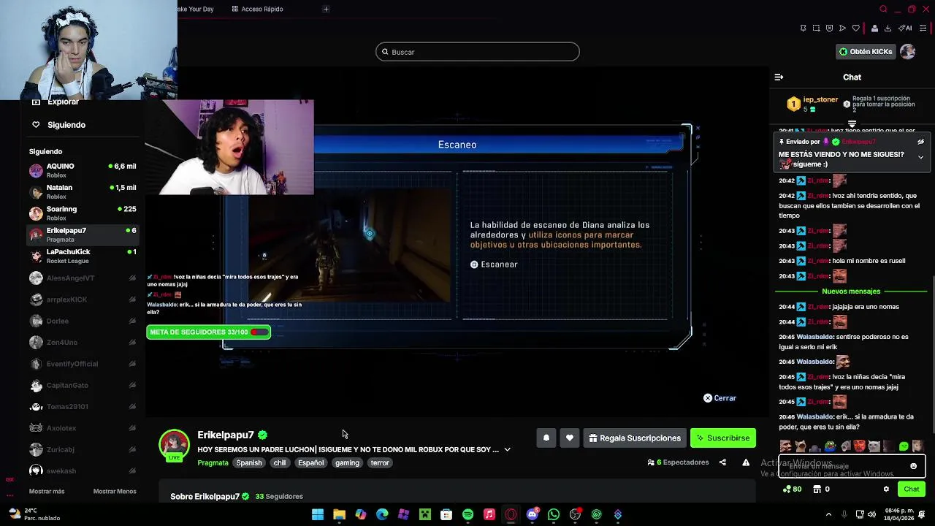The height and width of the screenshot is (526, 935).
Task: Open chat settings gear icon
Action: (886, 489)
